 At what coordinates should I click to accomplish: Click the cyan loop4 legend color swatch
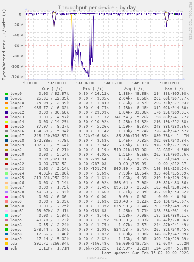coord(7,216)
